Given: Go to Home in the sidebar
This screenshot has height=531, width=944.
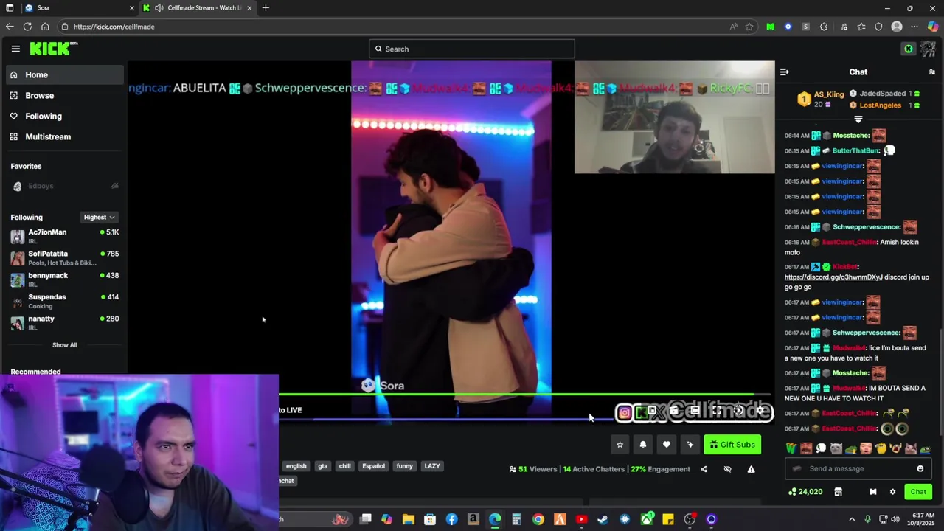Looking at the screenshot, I should point(63,74).
